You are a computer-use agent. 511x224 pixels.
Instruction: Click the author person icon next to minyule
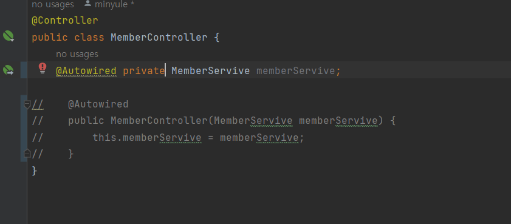[87, 4]
